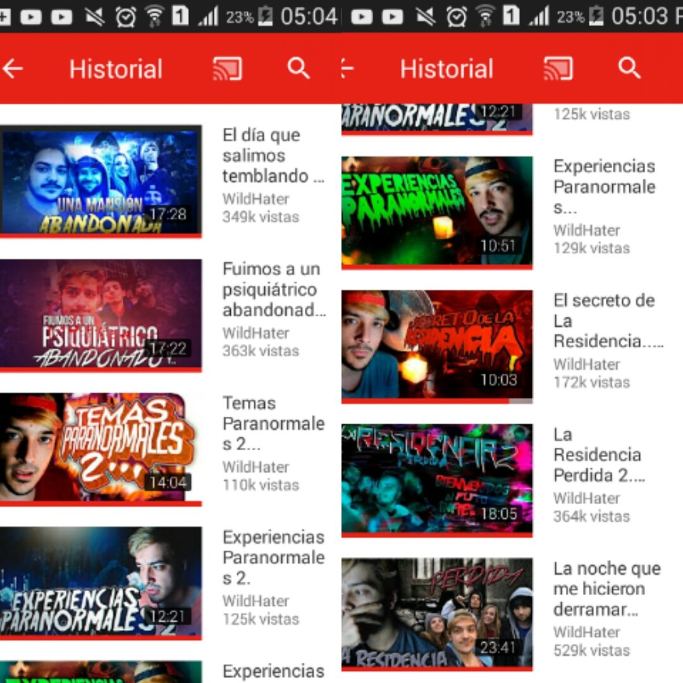Screen dimensions: 683x683
Task: Open the Una Mansión Abandonada thumbnail (17:28)
Action: click(101, 180)
